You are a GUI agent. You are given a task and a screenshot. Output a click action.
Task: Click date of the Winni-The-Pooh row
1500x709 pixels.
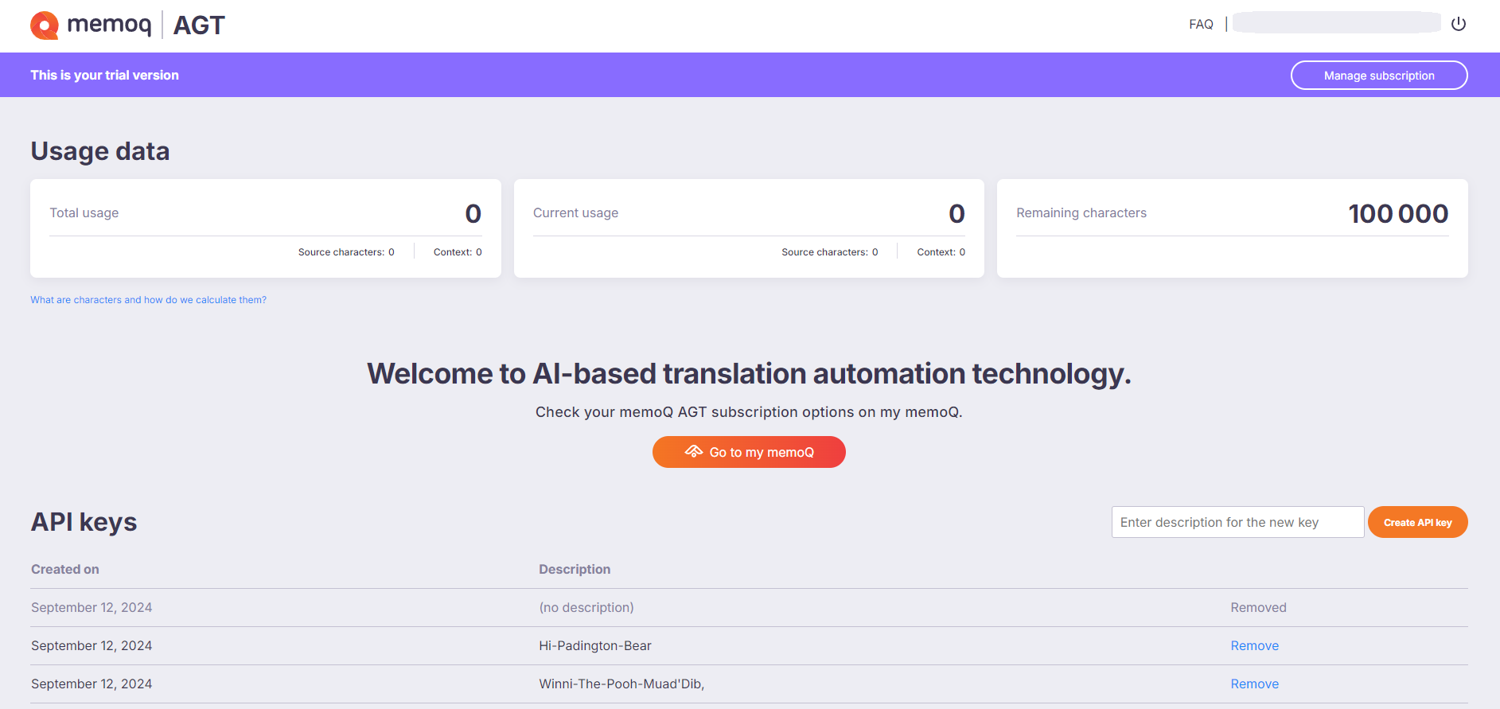[92, 684]
